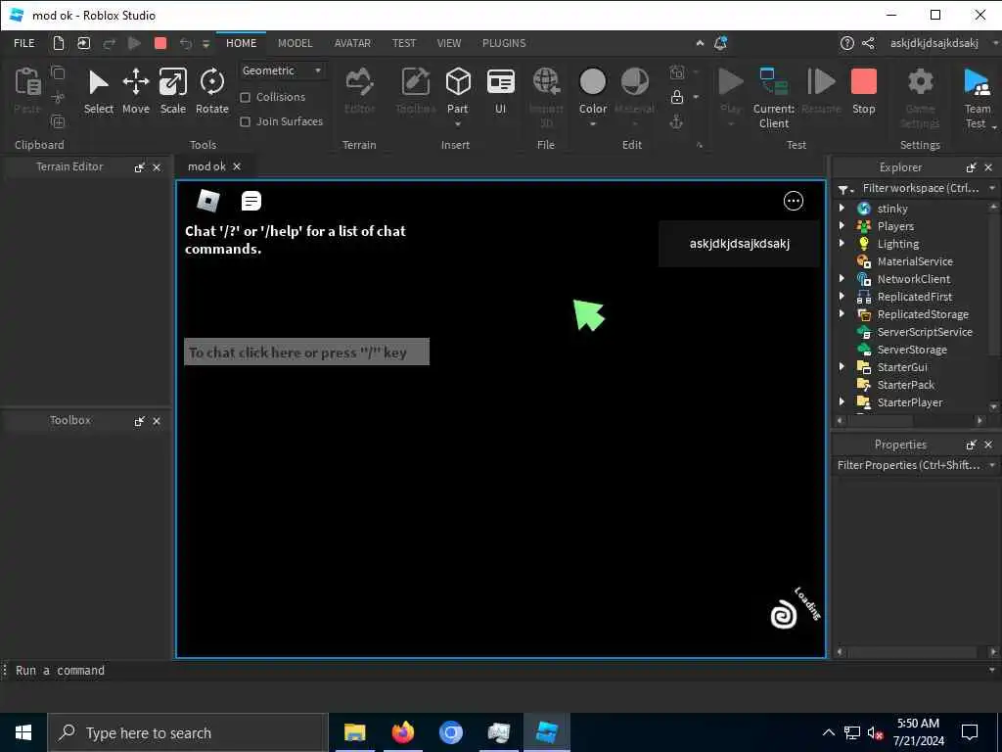Expand the StarterGui node
The image size is (1002, 752).
tap(842, 366)
